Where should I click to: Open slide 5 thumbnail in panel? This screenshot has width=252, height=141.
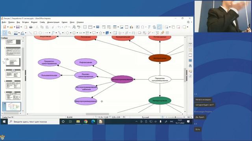click(x=13, y=74)
